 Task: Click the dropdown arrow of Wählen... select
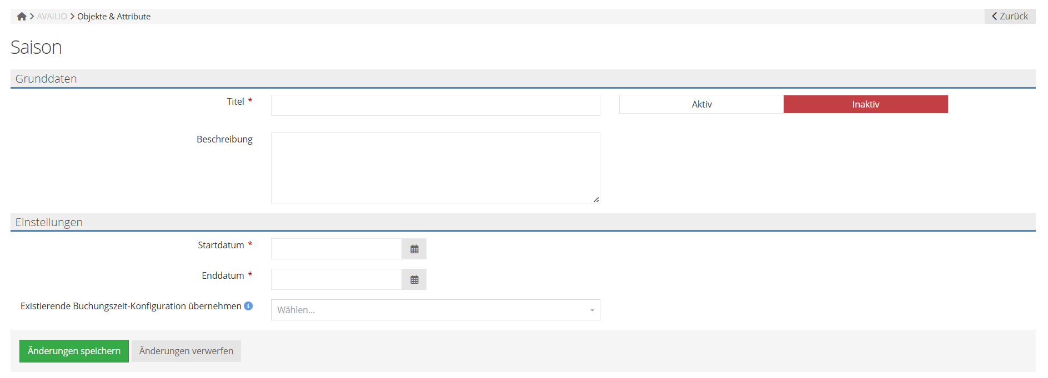592,310
